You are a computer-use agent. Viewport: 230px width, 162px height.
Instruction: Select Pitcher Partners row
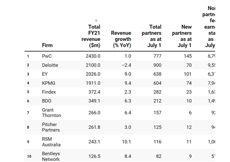point(120,127)
